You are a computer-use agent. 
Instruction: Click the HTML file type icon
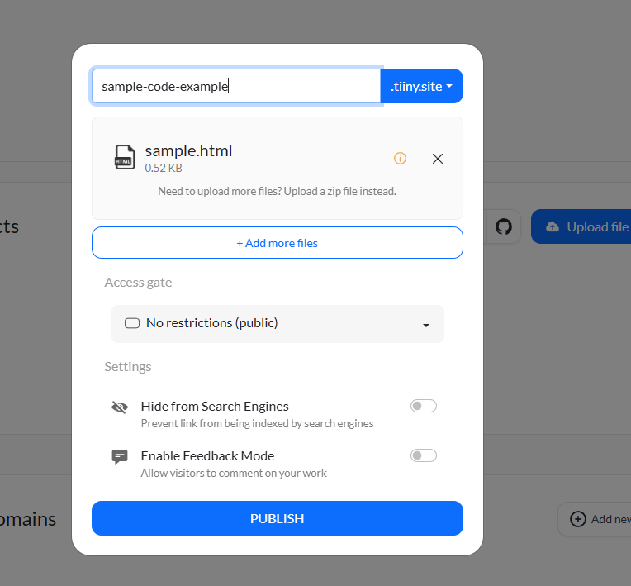pyautogui.click(x=125, y=157)
